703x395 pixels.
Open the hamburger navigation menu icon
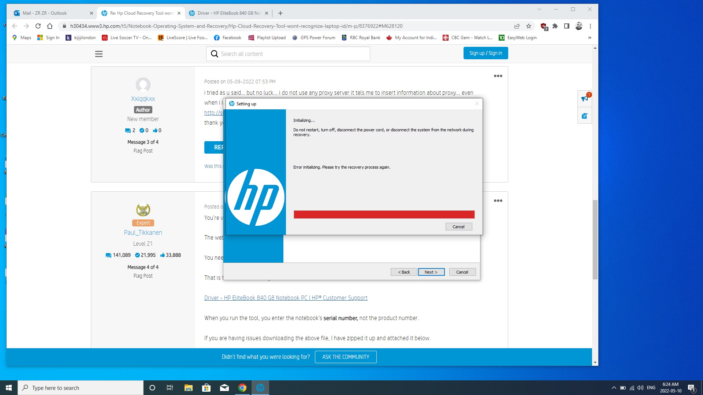point(98,54)
